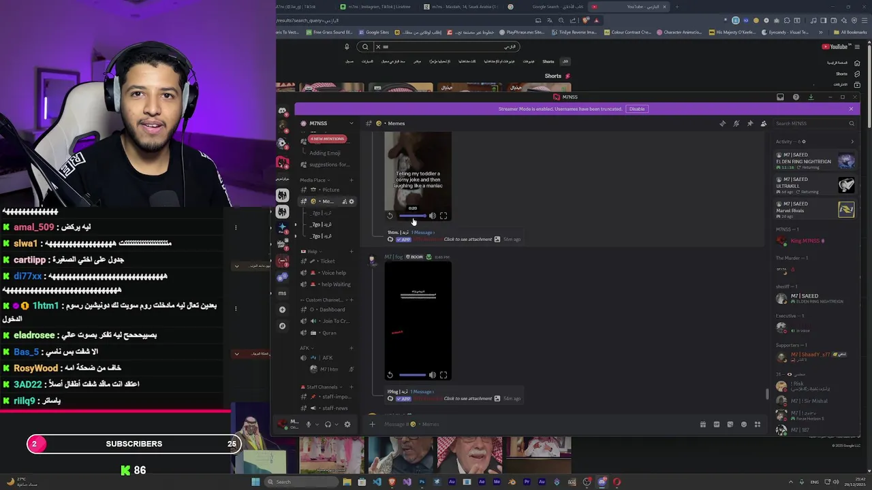The image size is (872, 490).
Task: Open Discord help question-mark icon
Action: [x=796, y=97]
